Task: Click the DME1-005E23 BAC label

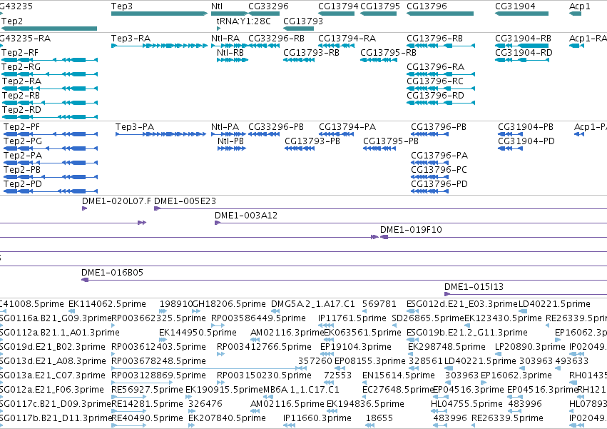Action: [x=185, y=201]
